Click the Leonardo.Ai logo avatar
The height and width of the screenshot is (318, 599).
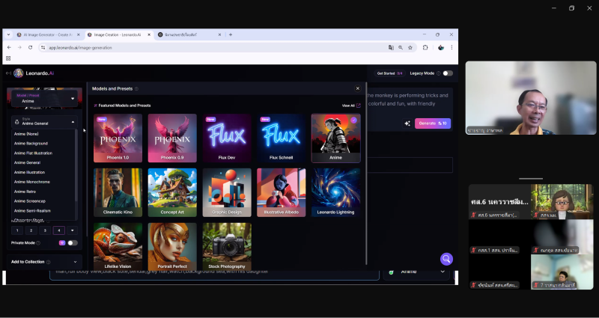18,73
